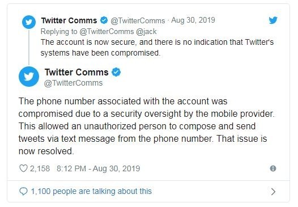Click the main tweet text about the phone number
Viewport: 298px width, 207px height.
(147, 126)
